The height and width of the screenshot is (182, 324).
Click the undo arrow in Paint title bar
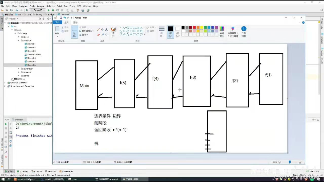coord(65,18)
